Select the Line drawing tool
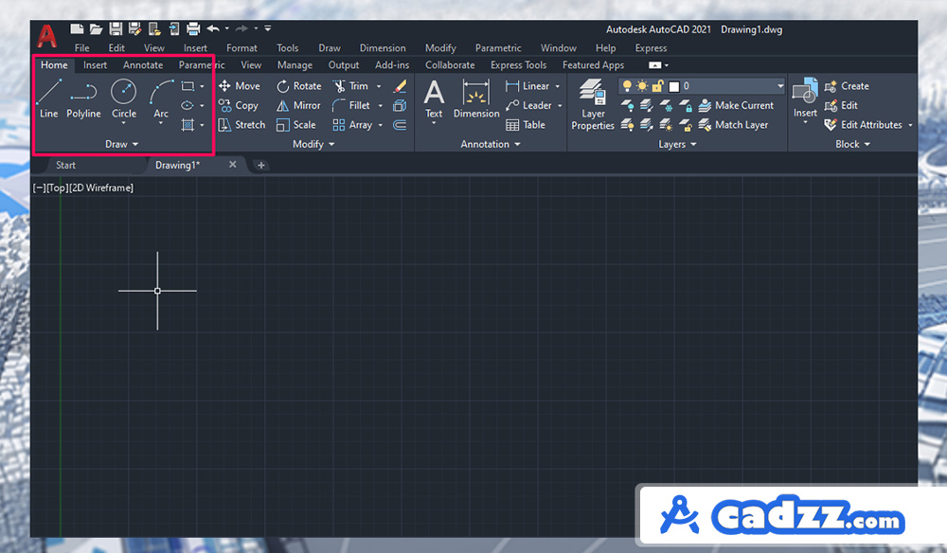 point(49,98)
